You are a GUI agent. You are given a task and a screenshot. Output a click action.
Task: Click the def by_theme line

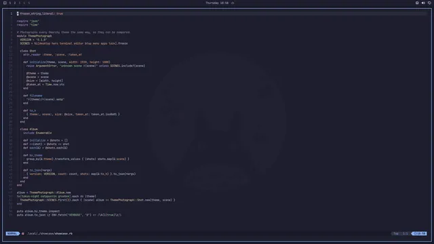(x=33, y=155)
